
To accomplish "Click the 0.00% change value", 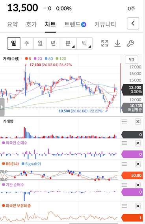I will click(x=64, y=9).
